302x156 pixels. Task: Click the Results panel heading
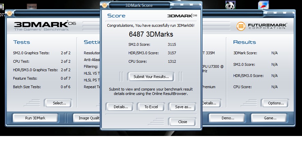coord(244,42)
